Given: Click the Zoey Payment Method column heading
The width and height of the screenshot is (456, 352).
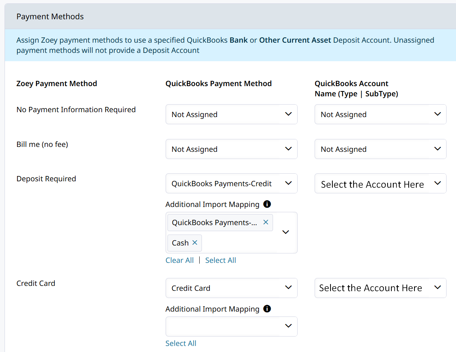Looking at the screenshot, I should [57, 83].
